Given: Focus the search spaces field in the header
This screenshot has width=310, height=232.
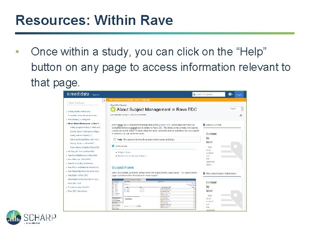Looking at the screenshot, I should pos(208,95).
